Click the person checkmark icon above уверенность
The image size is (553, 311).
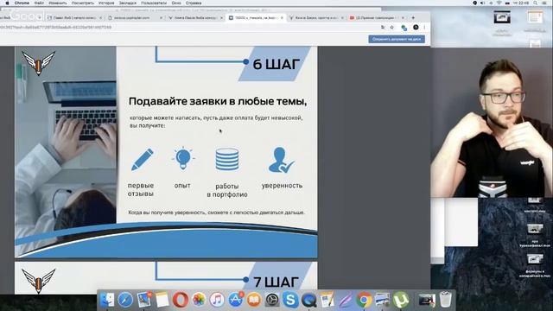[x=282, y=160]
